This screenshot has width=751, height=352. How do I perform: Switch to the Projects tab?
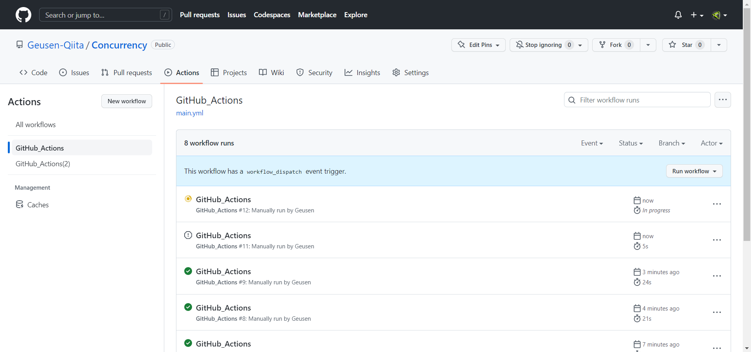pyautogui.click(x=229, y=72)
